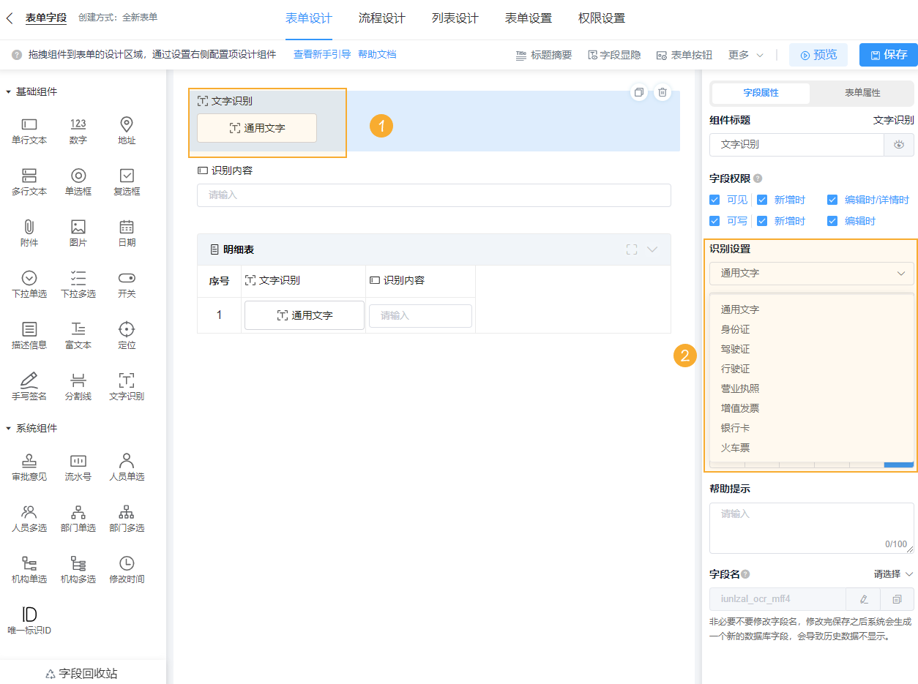Collapse the 明细表 section with its chevron
918x684 pixels.
click(652, 249)
